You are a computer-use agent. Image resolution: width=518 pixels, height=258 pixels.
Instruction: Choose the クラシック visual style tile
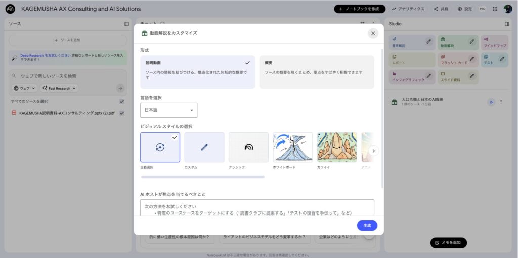point(248,147)
